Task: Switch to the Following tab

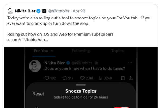Action: point(81,51)
